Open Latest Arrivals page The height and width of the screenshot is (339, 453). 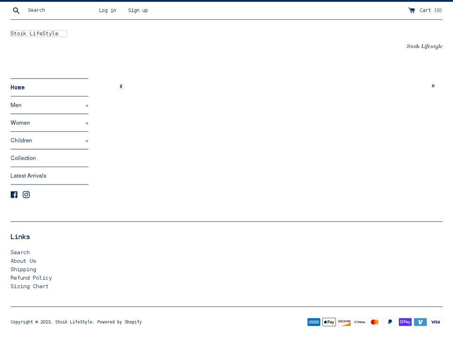tap(28, 176)
